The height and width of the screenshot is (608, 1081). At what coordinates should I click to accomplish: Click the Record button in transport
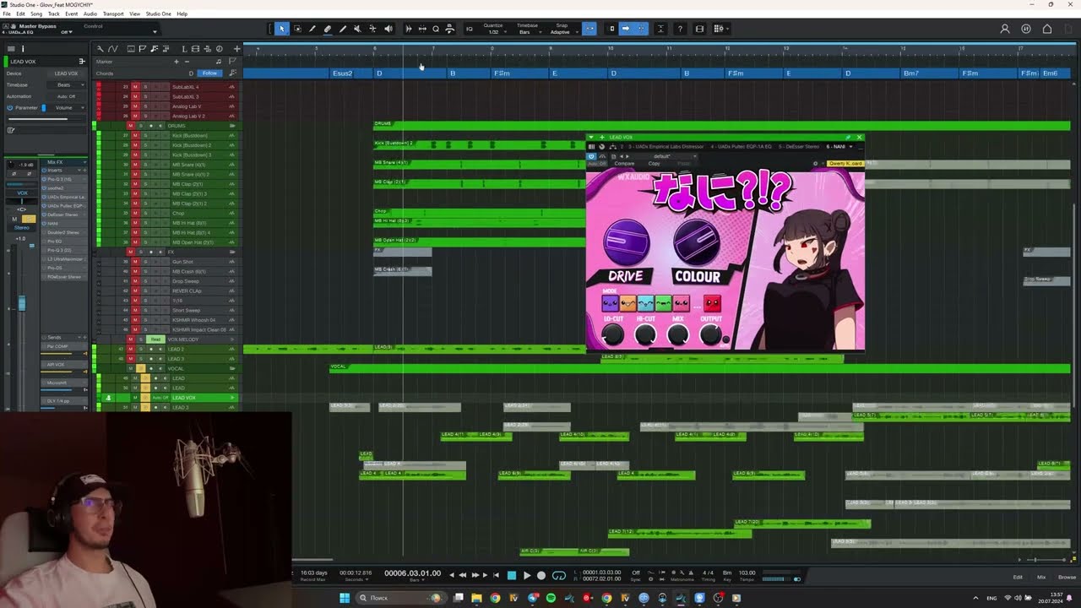[541, 576]
